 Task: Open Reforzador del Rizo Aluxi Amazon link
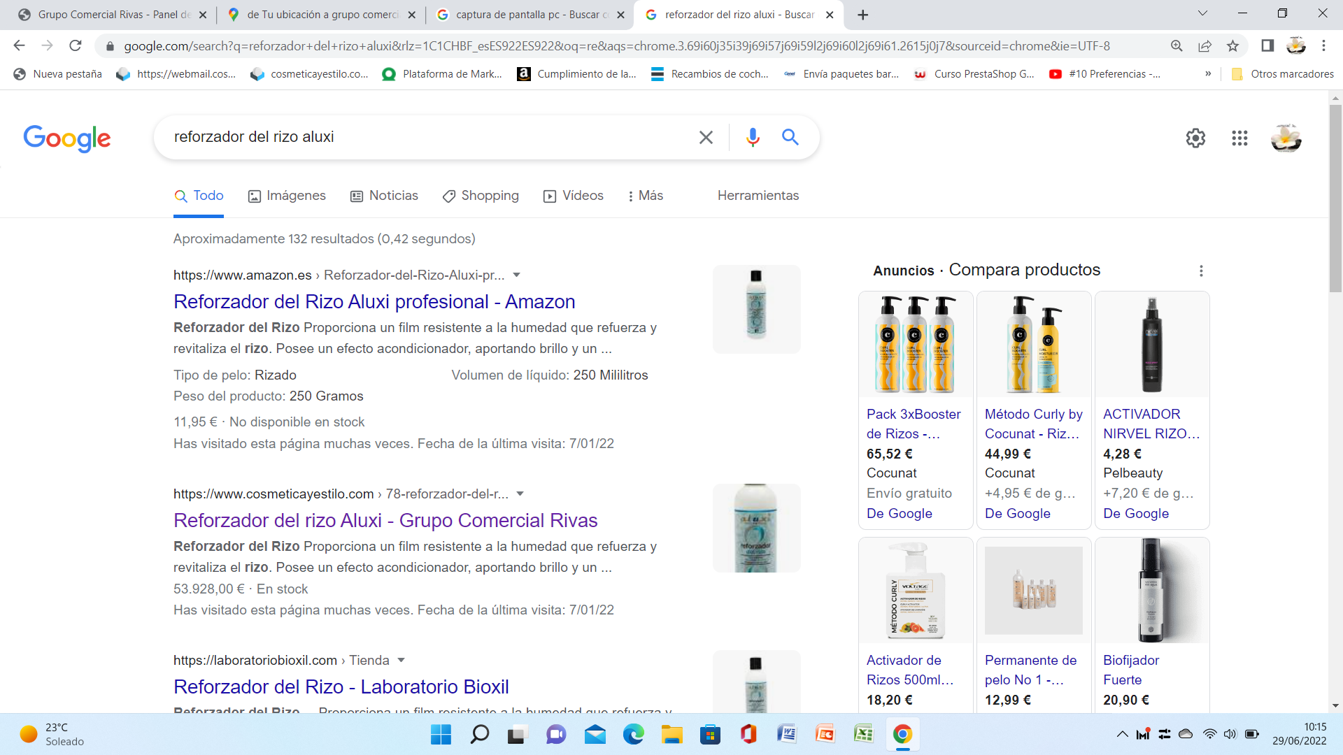coord(374,302)
